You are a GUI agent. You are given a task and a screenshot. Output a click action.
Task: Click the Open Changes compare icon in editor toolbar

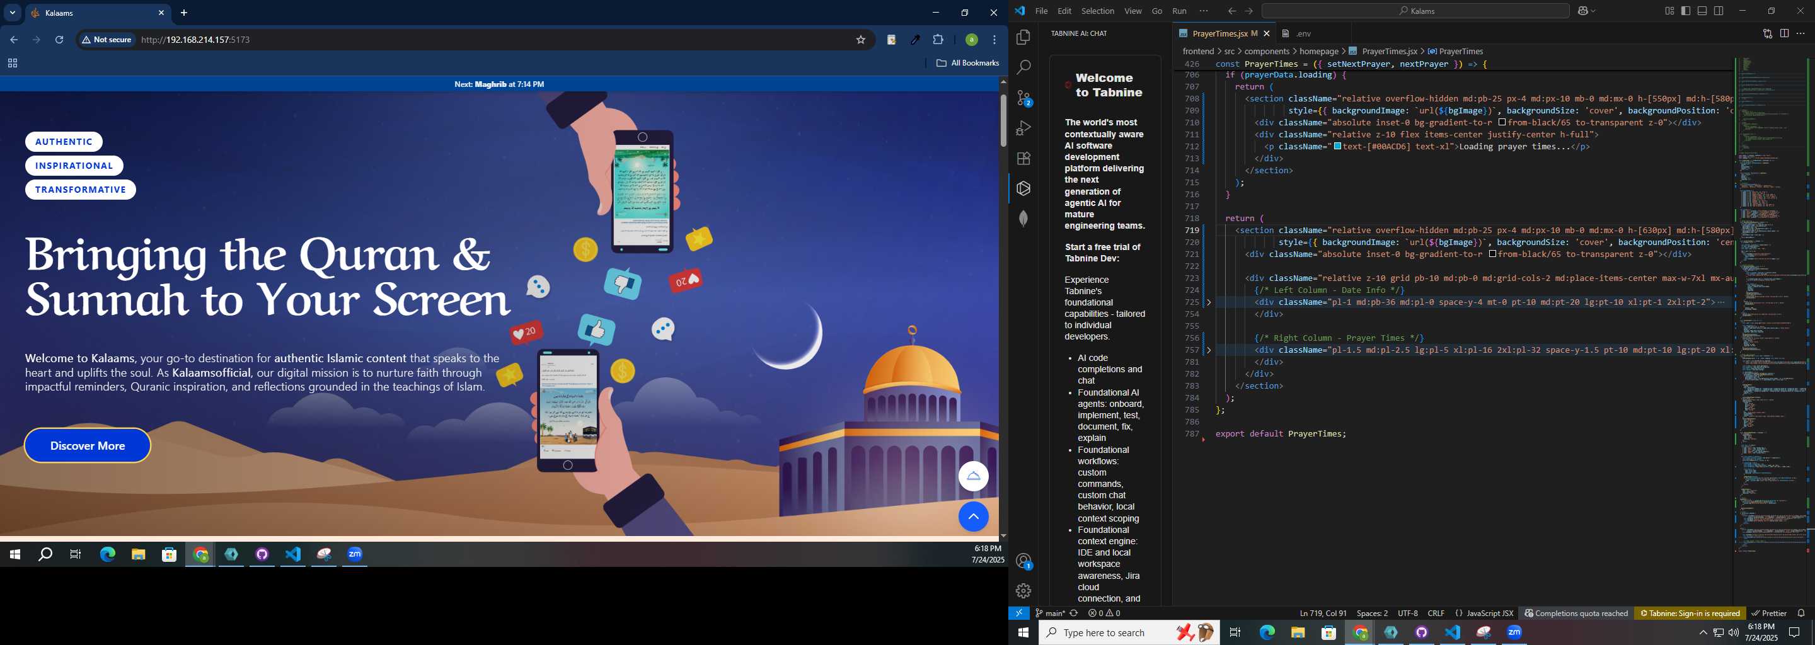tap(1768, 33)
